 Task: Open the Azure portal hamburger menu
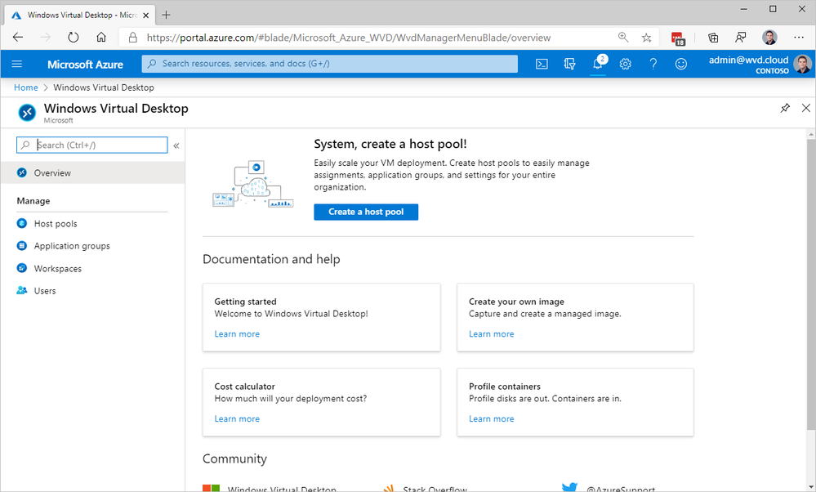(x=17, y=64)
